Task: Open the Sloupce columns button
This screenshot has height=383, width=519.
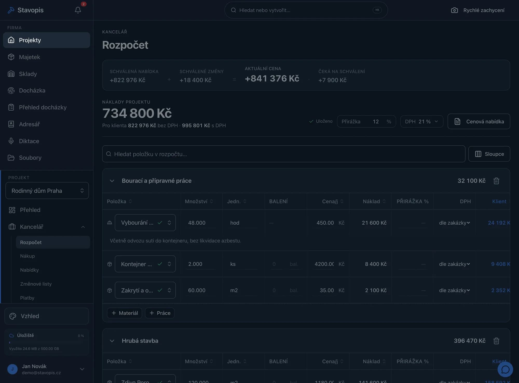Action: point(489,154)
